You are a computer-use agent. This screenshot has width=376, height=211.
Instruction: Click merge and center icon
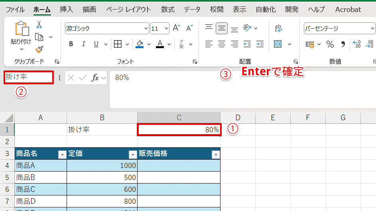[278, 44]
